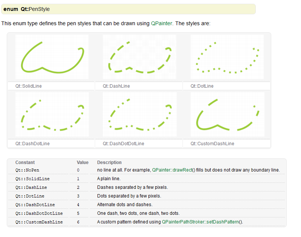Image resolution: width=301 pixels, height=237 pixels.
Task: Select the dot line example image
Action: pos(227,57)
